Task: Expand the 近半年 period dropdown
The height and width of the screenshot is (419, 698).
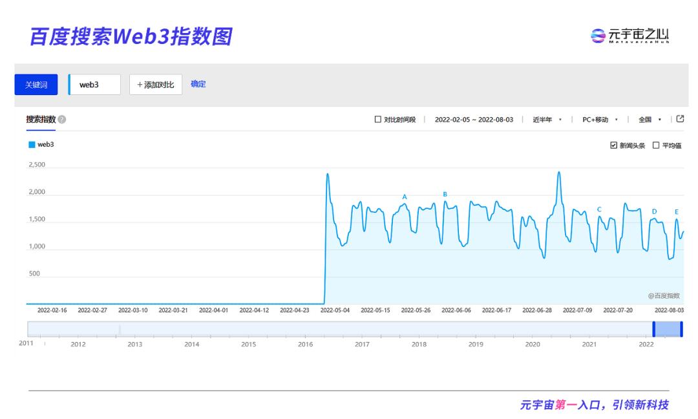Action: [547, 120]
